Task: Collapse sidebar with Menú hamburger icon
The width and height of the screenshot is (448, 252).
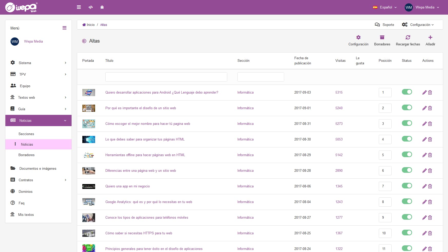Action: (x=64, y=28)
